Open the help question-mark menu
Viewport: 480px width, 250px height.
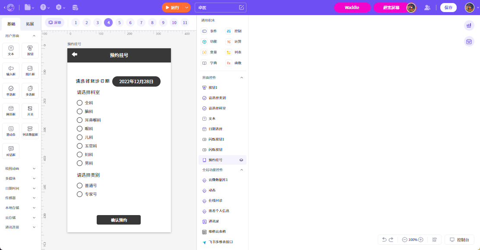pos(45,7)
